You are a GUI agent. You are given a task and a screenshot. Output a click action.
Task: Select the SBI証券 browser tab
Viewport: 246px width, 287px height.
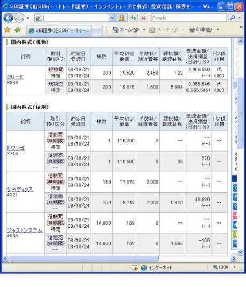click(59, 30)
